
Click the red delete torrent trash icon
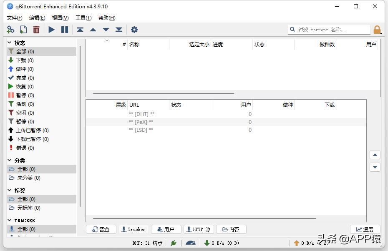(36, 30)
